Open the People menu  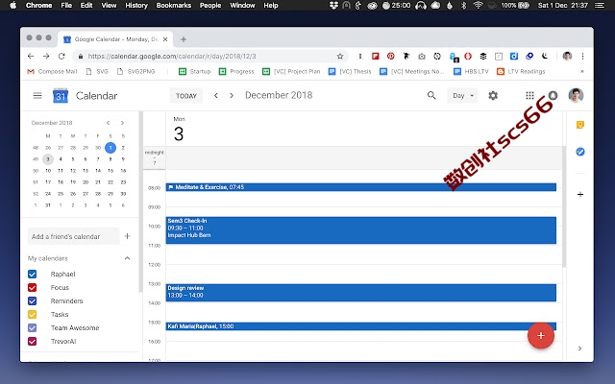210,6
